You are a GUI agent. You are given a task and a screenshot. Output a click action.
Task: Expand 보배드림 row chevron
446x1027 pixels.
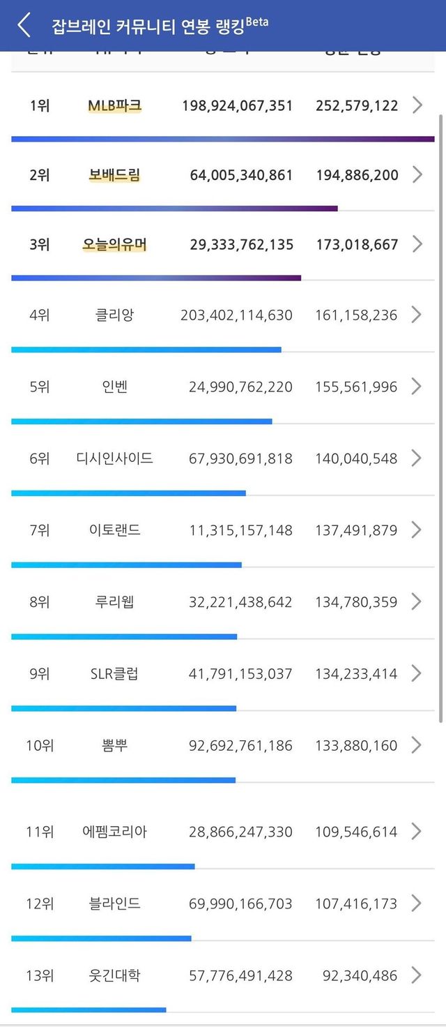pos(417,174)
